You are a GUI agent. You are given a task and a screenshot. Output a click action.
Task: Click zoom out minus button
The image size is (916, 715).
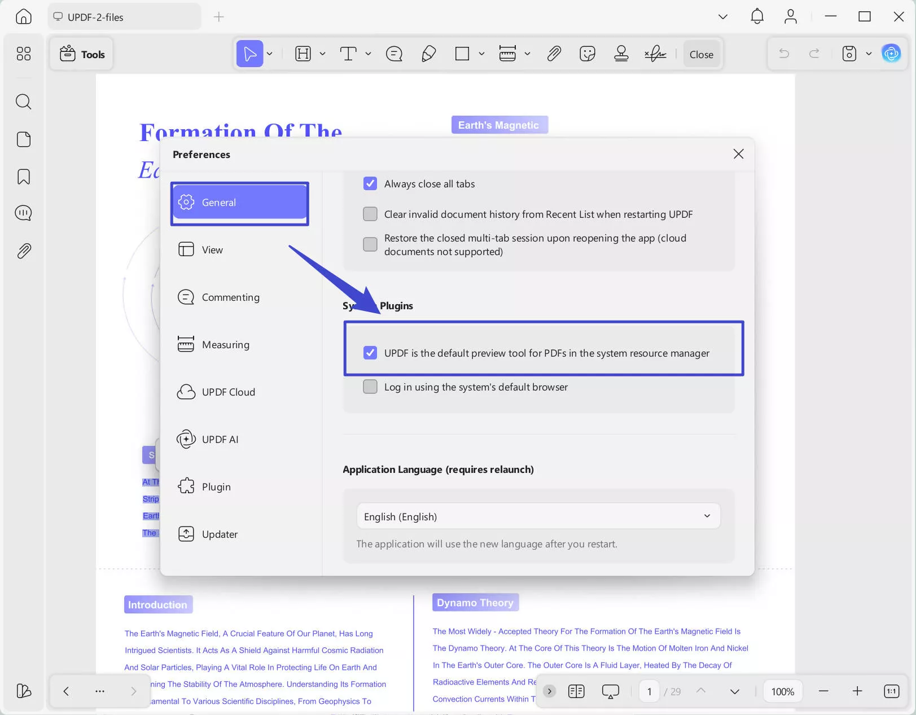click(x=823, y=691)
